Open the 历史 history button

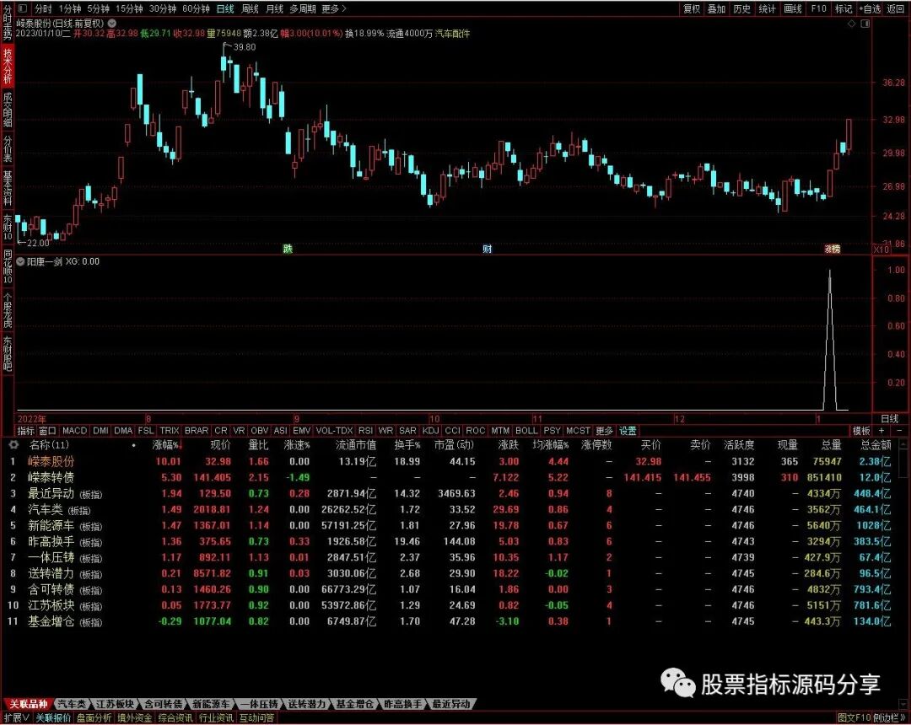click(742, 8)
